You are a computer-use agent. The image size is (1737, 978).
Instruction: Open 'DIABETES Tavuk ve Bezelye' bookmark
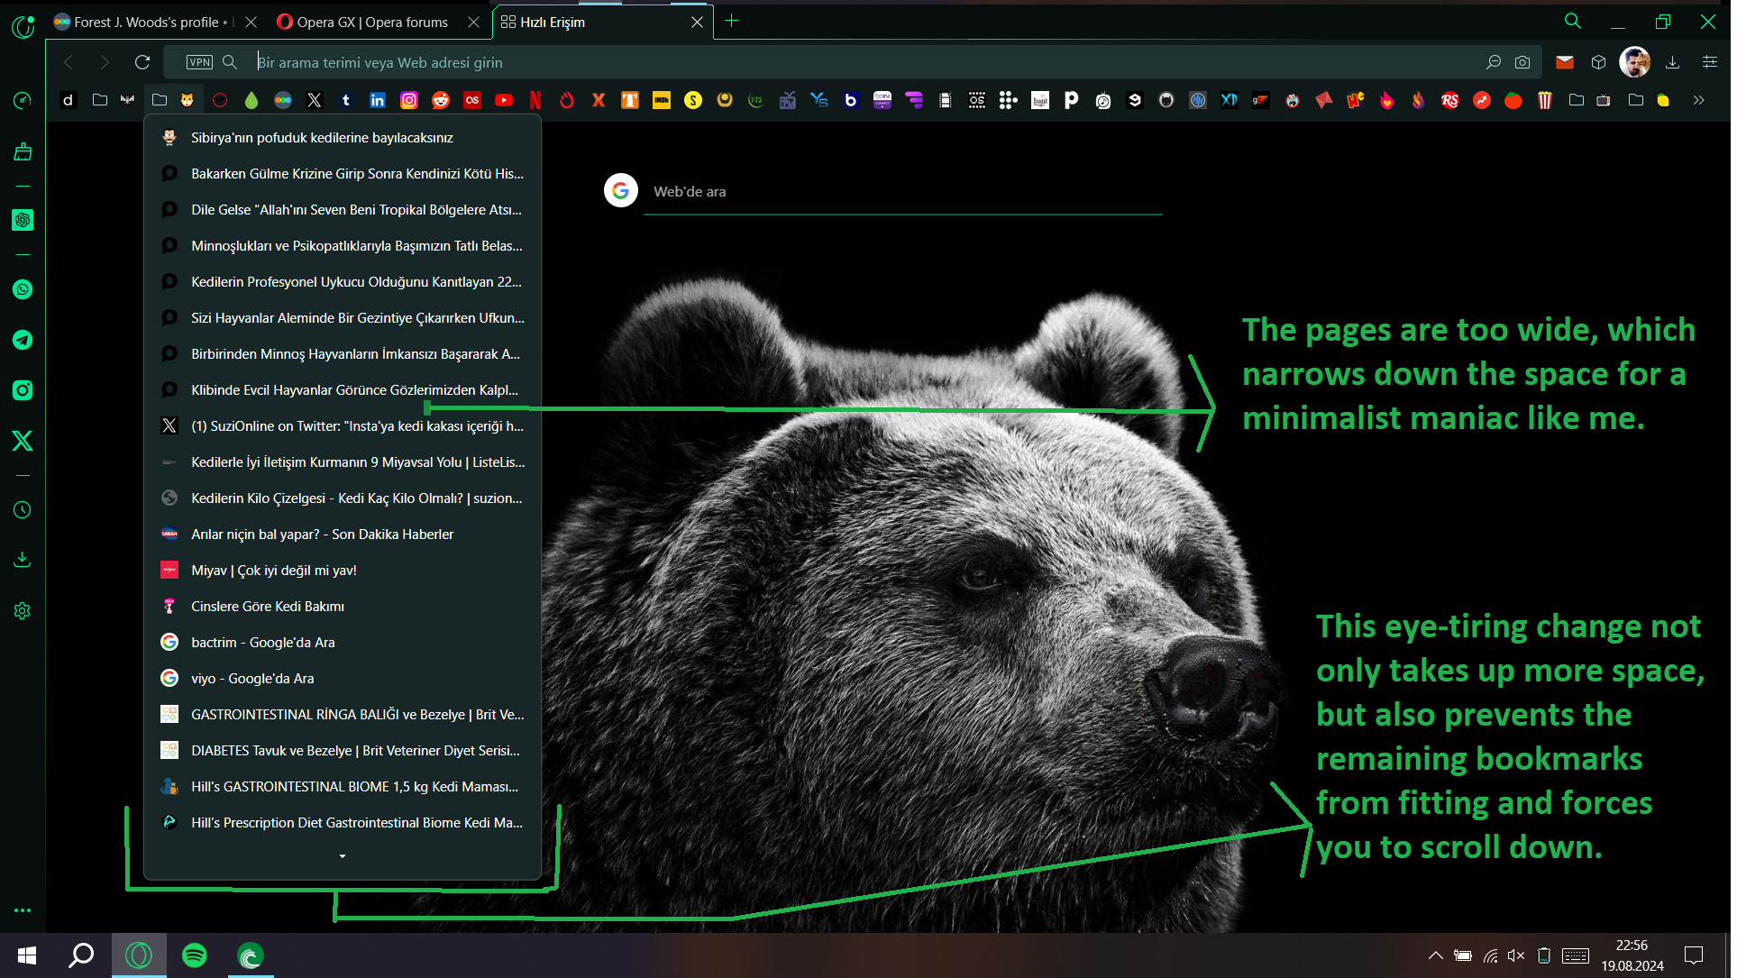point(343,751)
